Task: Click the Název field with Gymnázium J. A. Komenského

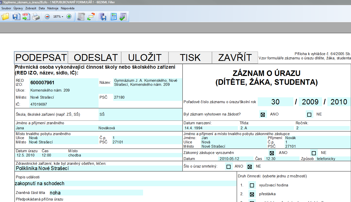Action: tap(148, 83)
